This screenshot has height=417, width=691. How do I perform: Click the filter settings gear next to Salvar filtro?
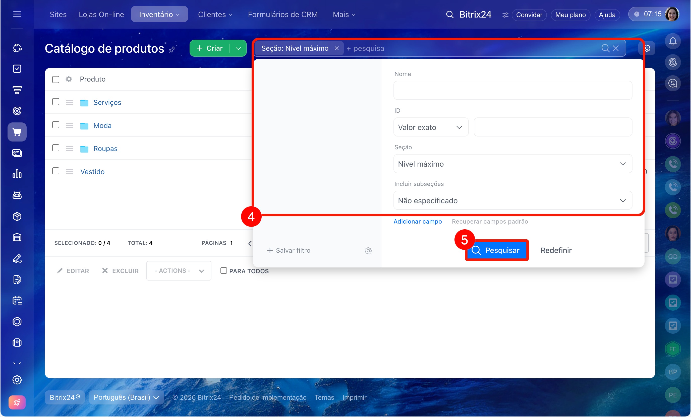pos(368,251)
